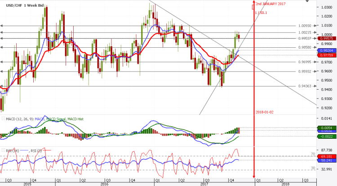Toggle the MACD panel checkbox
This screenshot has height=186, width=337.
pyautogui.click(x=4, y=118)
